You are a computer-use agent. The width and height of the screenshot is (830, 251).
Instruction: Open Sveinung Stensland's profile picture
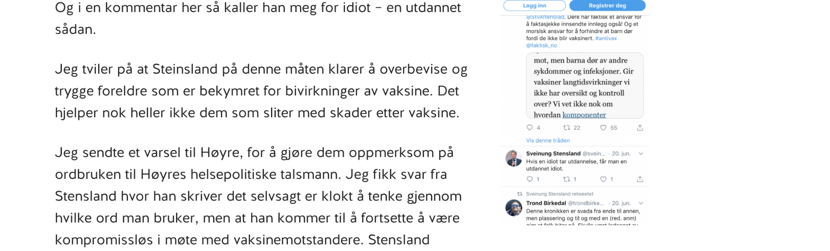tap(513, 158)
